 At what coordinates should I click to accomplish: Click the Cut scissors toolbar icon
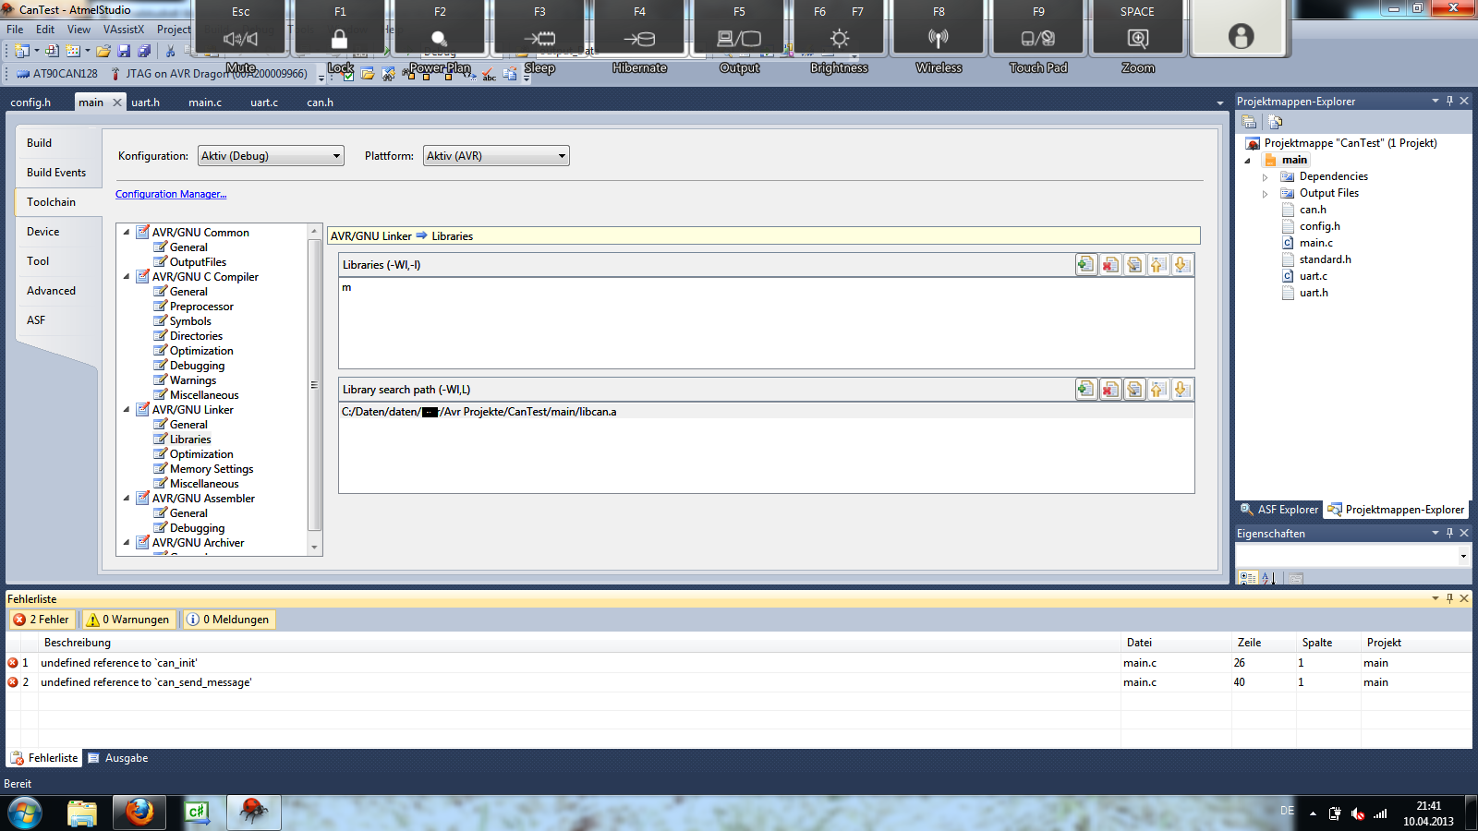[x=171, y=51]
